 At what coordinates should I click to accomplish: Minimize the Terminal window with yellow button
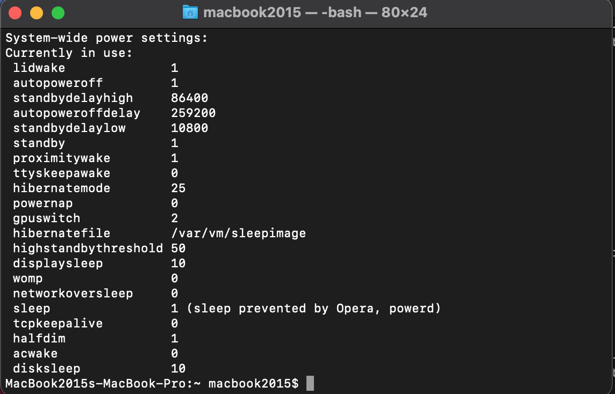point(37,13)
